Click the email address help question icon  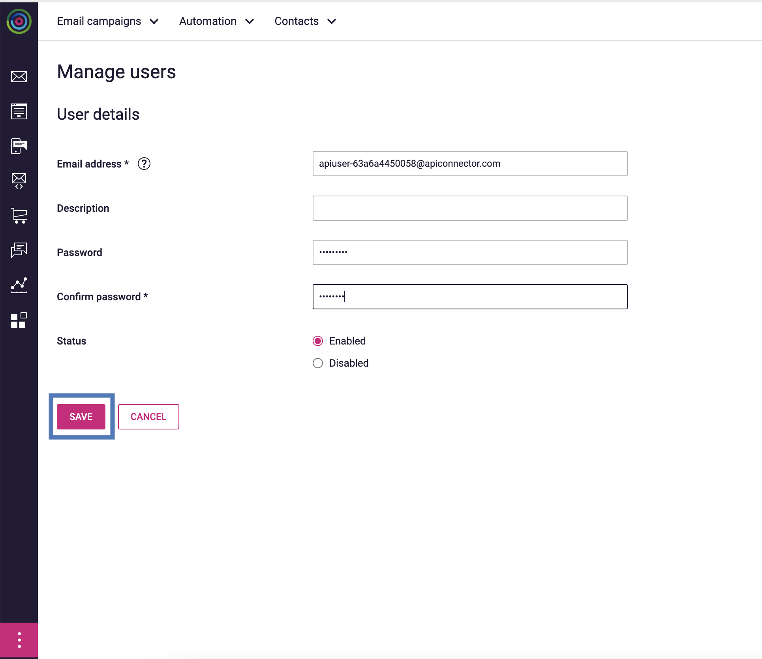click(144, 164)
